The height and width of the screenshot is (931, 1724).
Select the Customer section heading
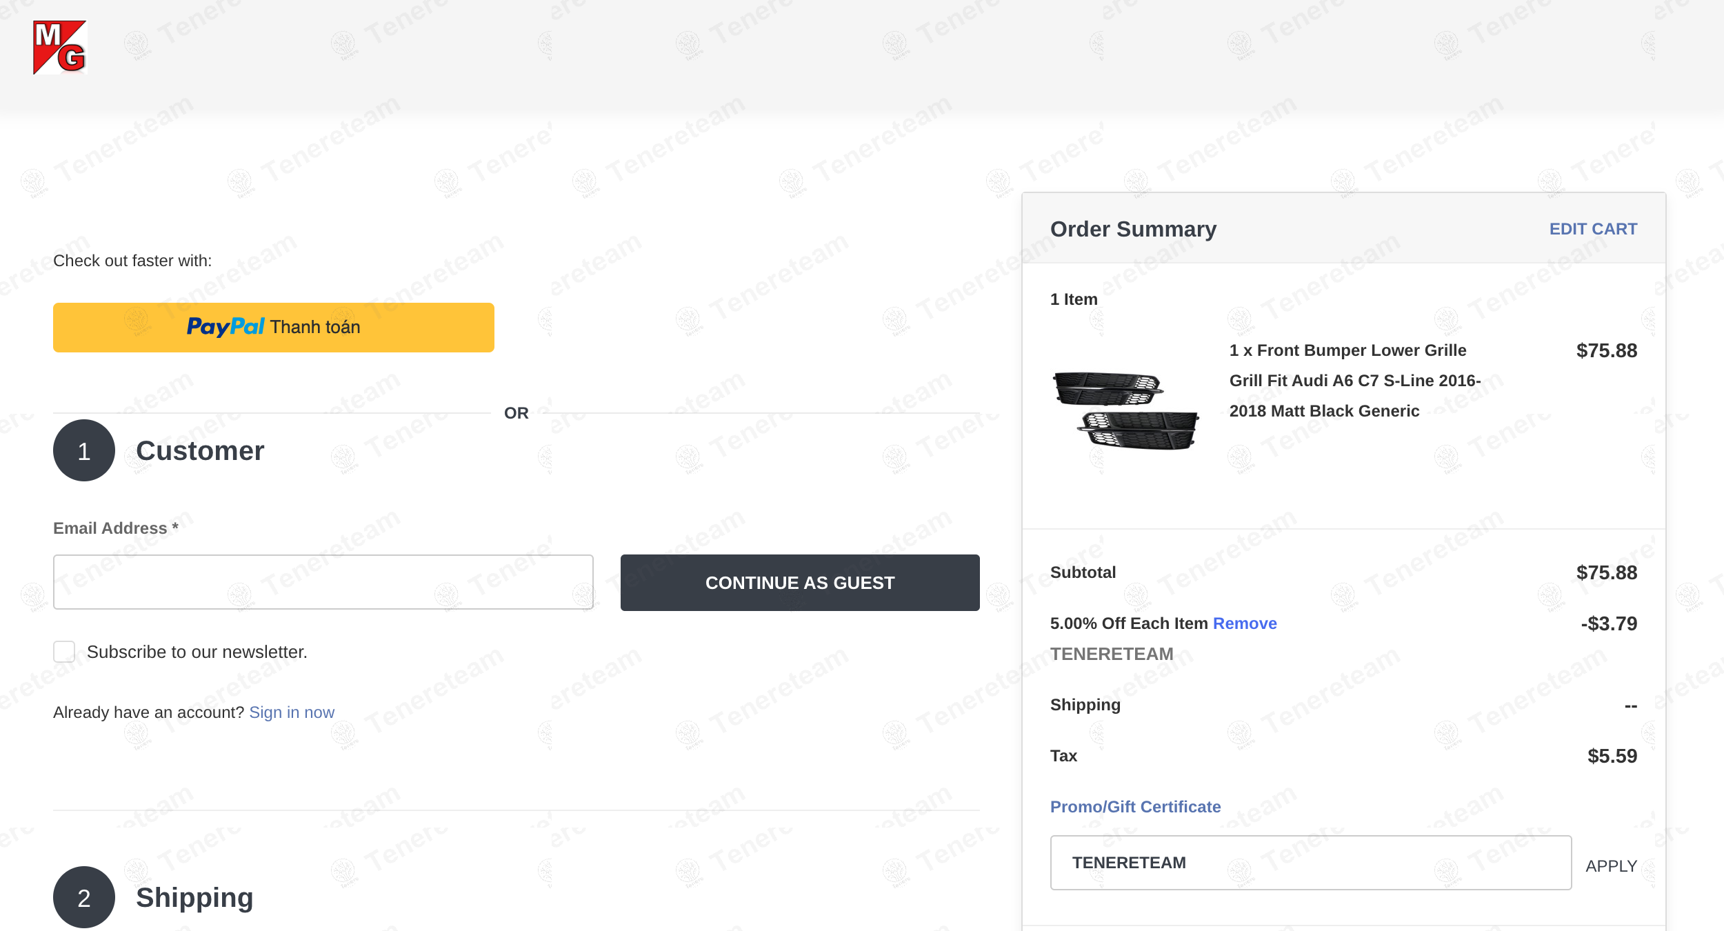pos(200,451)
